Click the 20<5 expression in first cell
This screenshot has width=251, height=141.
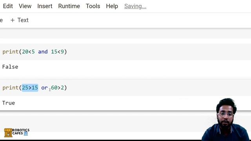[28, 52]
